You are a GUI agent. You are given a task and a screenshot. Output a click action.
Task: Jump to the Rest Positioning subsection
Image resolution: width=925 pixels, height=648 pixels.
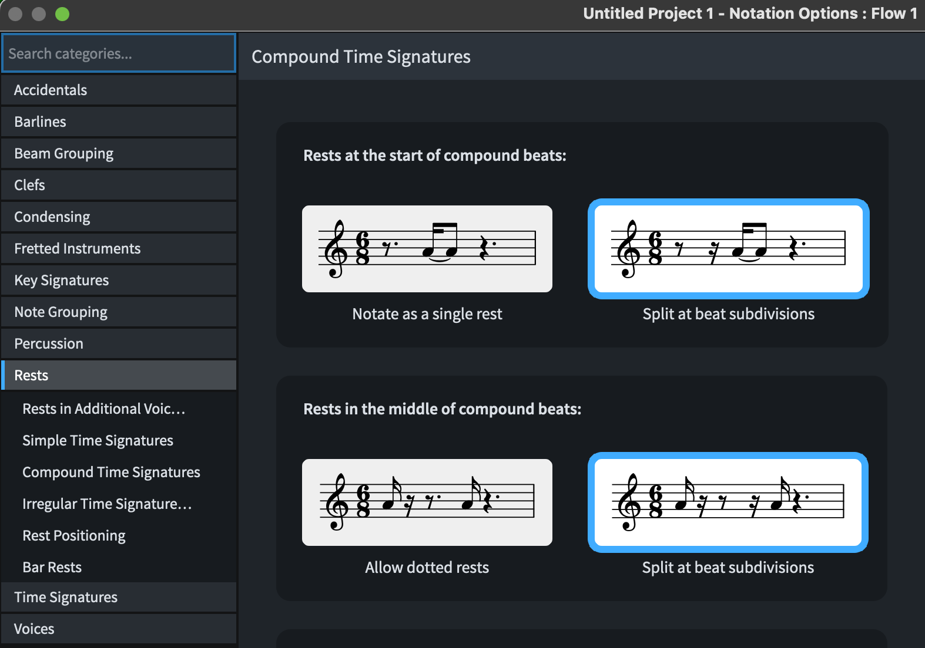click(74, 535)
